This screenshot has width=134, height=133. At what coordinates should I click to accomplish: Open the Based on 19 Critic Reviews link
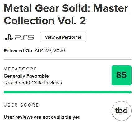point(33,83)
